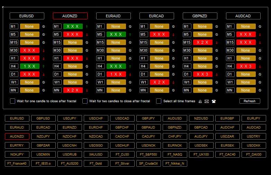
Task: Click the green 1 X X signal in EURUSD H4
Action: point(29,66)
